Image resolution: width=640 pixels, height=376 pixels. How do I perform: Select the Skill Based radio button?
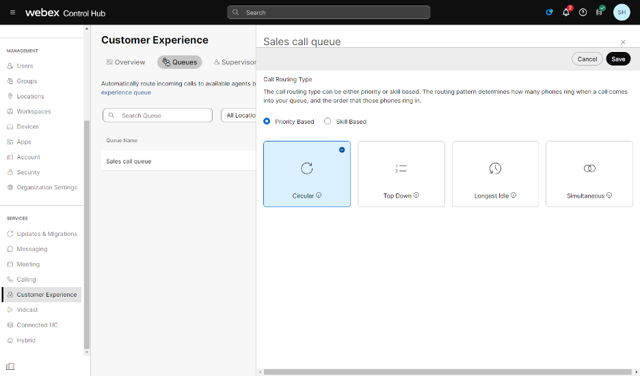click(328, 121)
